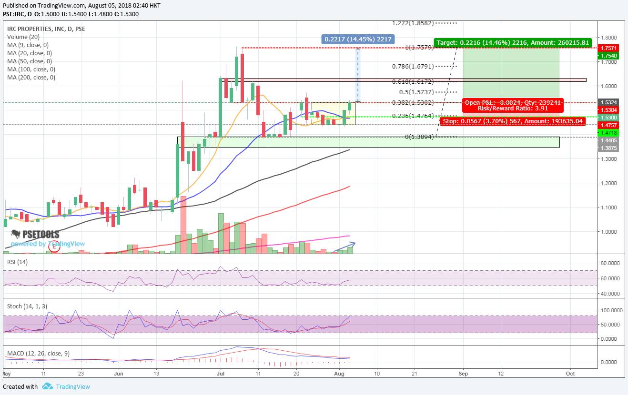The width and height of the screenshot is (628, 395).
Task: Click the MACD (12, 26, close, 9) label
Action: tap(38, 353)
